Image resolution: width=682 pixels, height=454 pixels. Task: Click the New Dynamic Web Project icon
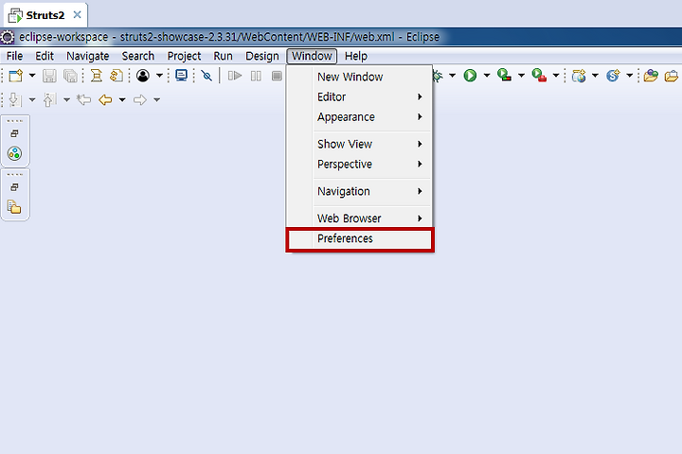click(x=579, y=76)
